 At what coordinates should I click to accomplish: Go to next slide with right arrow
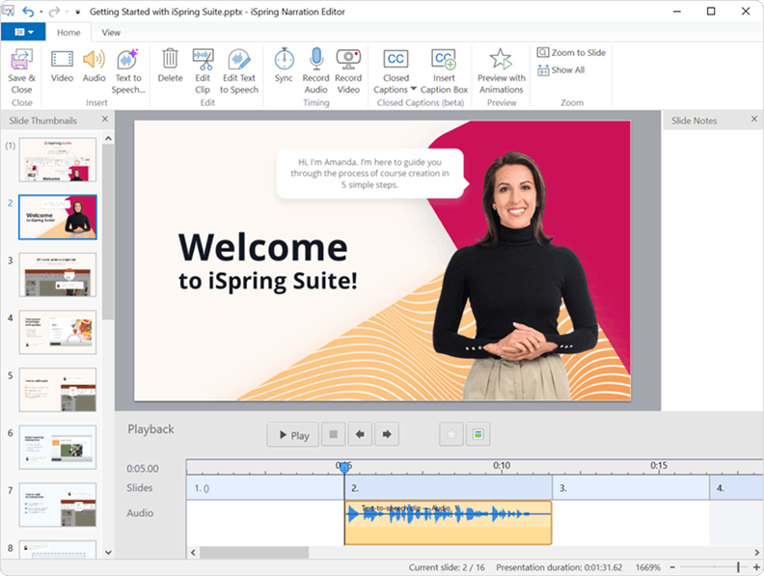(x=387, y=435)
